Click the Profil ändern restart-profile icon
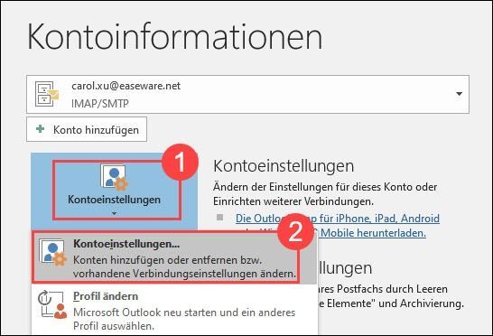 click(52, 304)
